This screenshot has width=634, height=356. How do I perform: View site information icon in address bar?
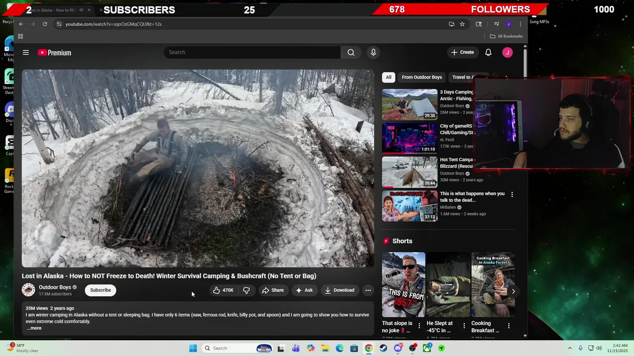[x=59, y=24]
